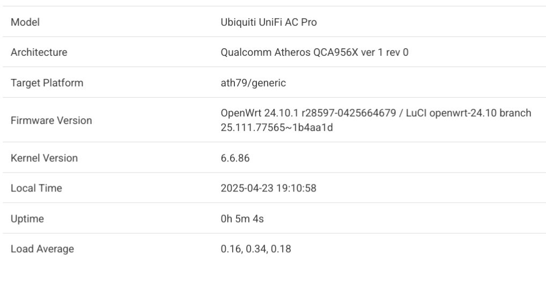
Task: Select the 0h 5m 4s uptime value
Action: pyautogui.click(x=242, y=219)
